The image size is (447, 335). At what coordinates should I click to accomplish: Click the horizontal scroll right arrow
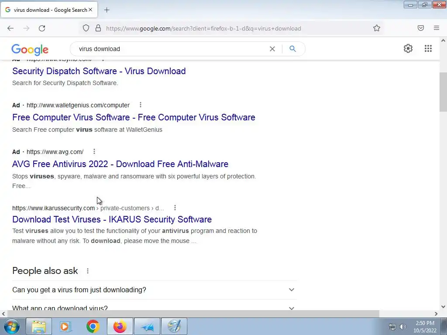pos(436,314)
